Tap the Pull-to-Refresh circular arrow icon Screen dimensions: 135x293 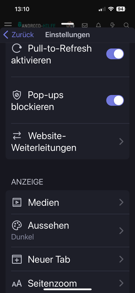coord(17,49)
